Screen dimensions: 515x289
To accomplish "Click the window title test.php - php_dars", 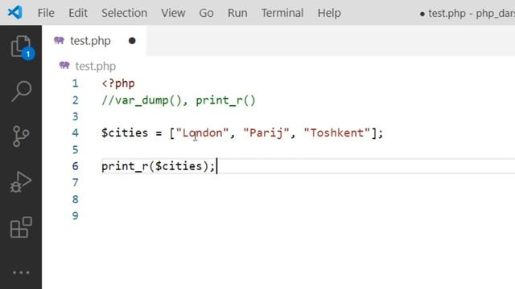I will [x=472, y=14].
